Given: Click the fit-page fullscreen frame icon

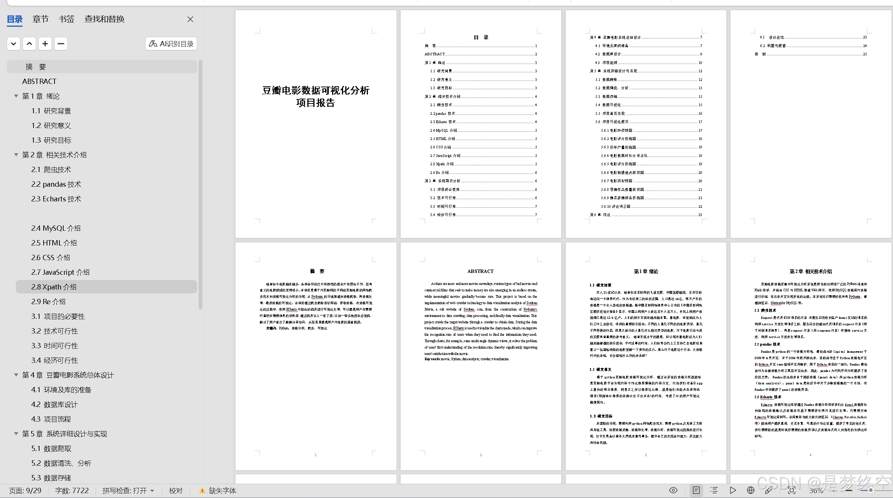Looking at the screenshot, I should click(x=791, y=490).
